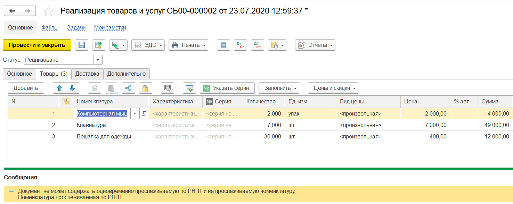Select the Клавиатура row cell

click(91, 125)
